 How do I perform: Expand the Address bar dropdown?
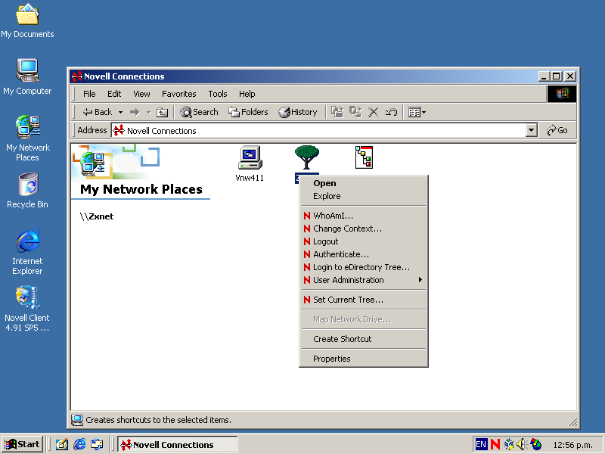click(532, 130)
